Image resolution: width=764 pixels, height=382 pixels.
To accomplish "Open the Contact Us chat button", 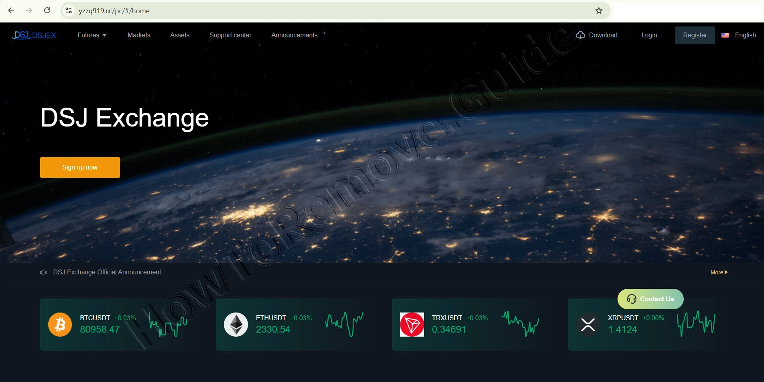I will [650, 299].
